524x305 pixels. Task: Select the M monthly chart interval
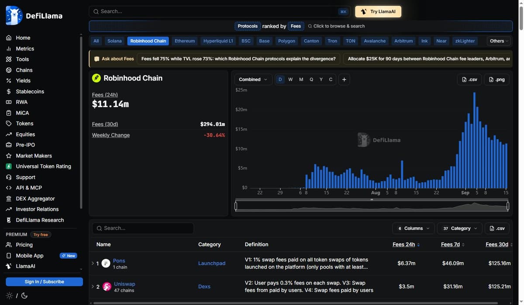point(301,79)
